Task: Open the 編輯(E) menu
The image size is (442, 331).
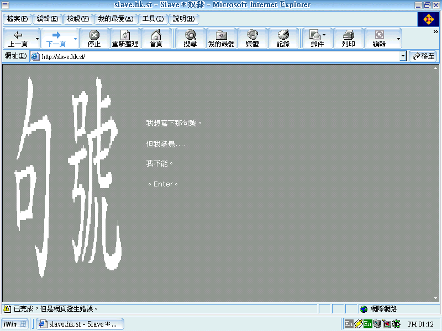Action: [48, 19]
